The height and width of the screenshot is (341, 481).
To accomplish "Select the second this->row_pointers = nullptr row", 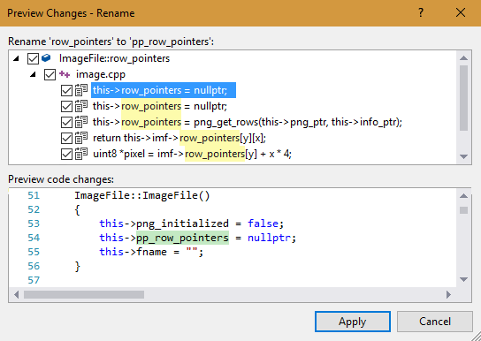I will click(160, 106).
